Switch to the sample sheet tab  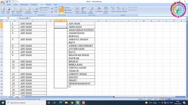(x=11, y=97)
